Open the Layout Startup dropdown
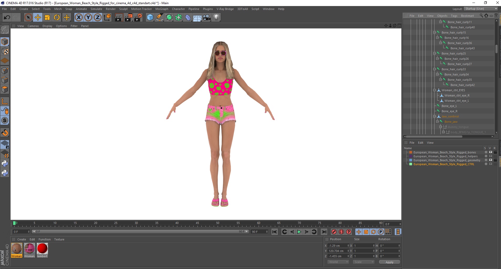The height and width of the screenshot is (269, 501). click(x=481, y=9)
